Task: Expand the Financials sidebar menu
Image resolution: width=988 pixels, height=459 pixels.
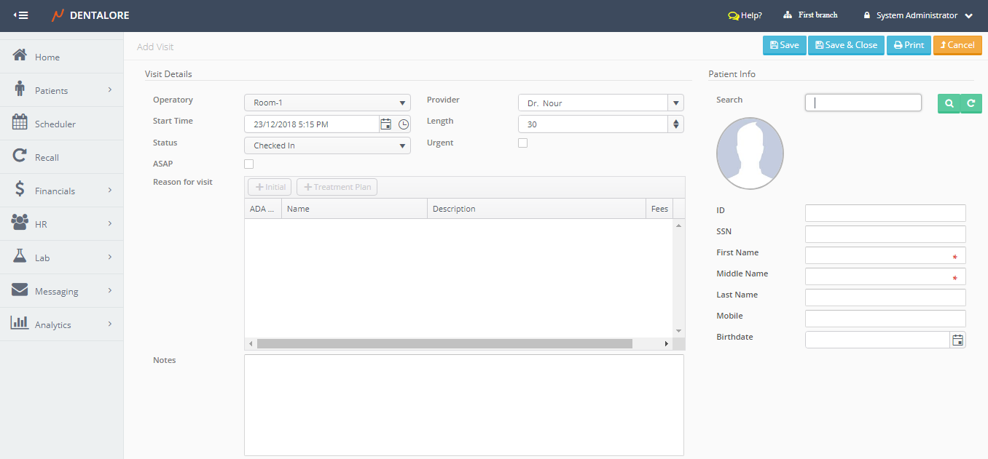Action: pos(55,191)
